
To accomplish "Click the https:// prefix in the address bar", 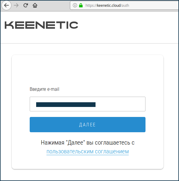I will coord(91,5).
